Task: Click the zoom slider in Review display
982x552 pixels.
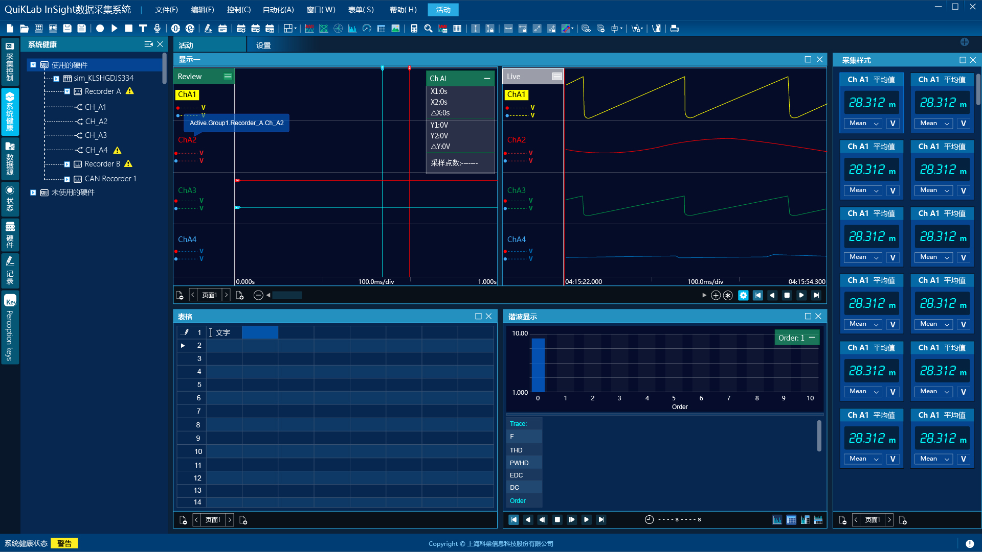Action: tap(286, 295)
